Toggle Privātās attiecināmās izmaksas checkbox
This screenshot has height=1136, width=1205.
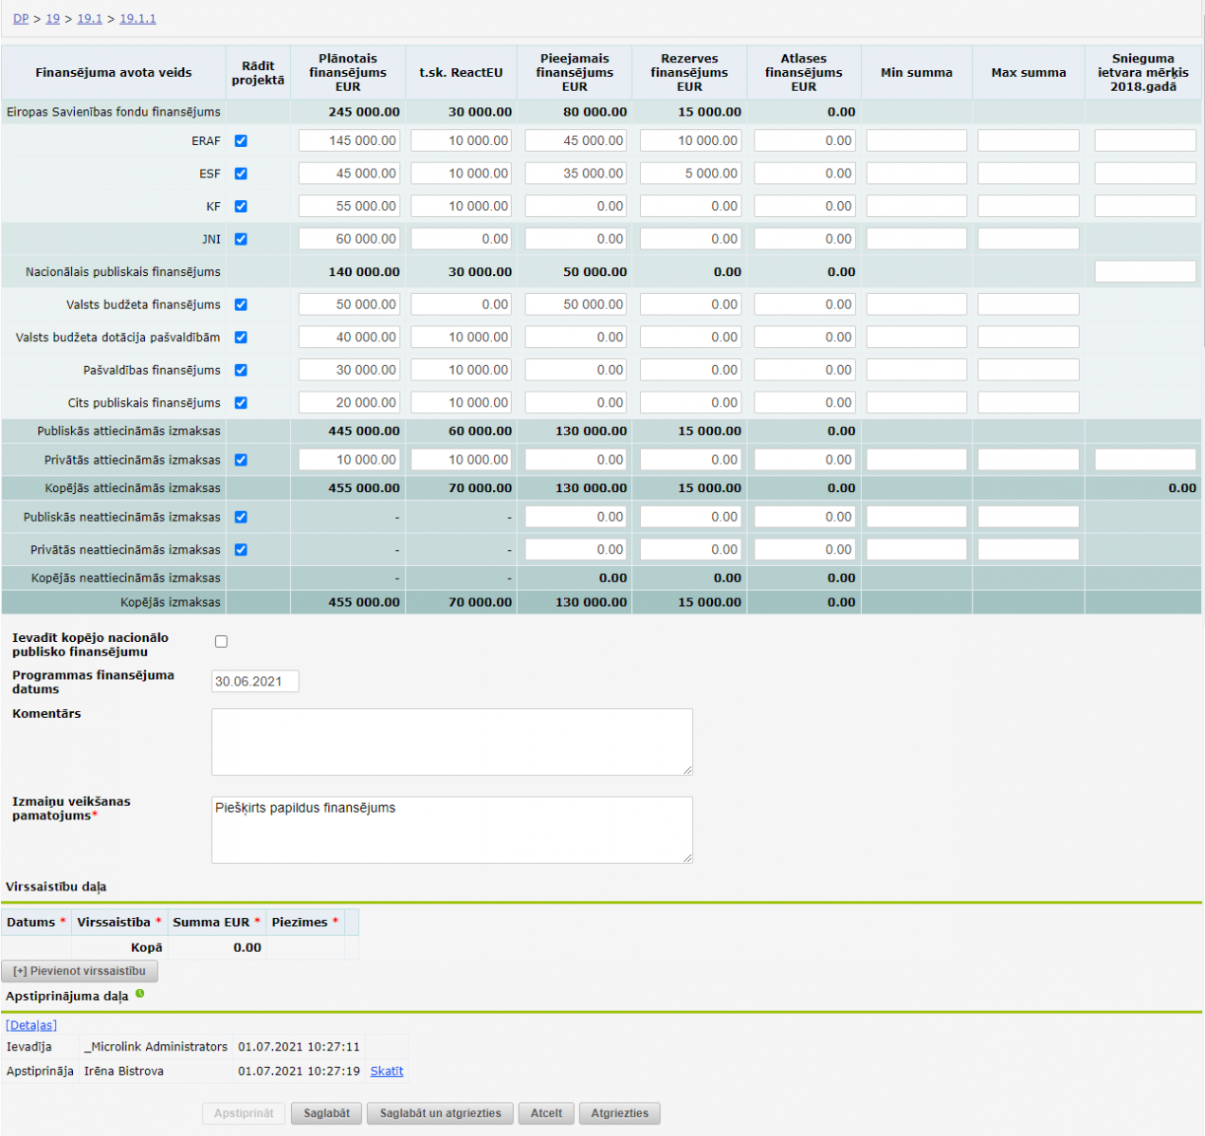tap(241, 460)
